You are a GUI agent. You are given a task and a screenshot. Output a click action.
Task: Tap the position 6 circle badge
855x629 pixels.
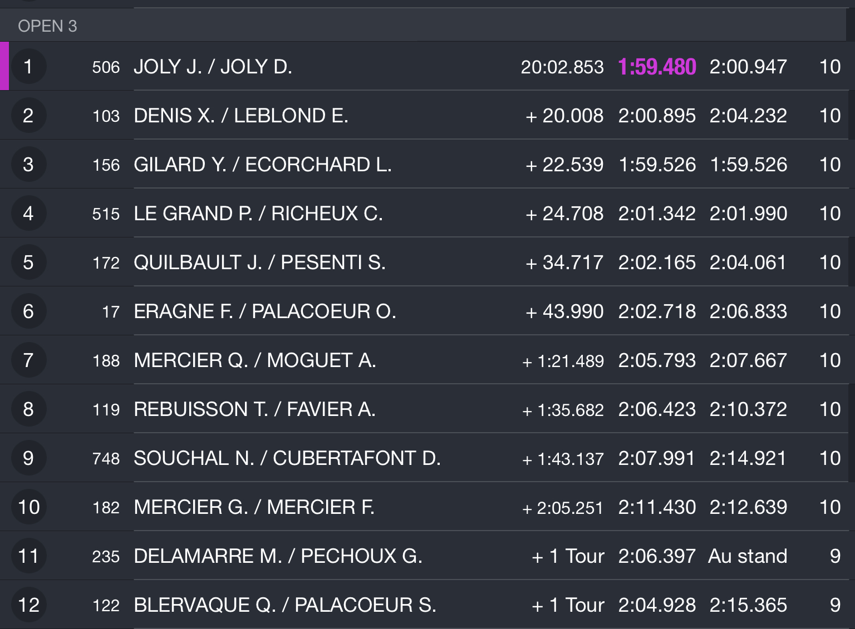pyautogui.click(x=28, y=311)
